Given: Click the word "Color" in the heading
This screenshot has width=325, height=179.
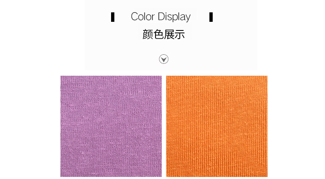Looking at the screenshot, I should pos(143,16).
